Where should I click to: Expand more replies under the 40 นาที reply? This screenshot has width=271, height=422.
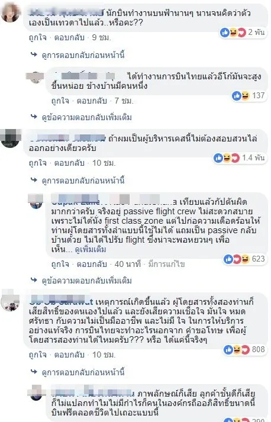[x=86, y=281]
